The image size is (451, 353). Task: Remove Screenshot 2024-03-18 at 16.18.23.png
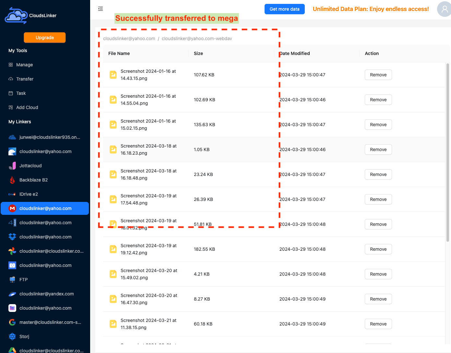378,149
